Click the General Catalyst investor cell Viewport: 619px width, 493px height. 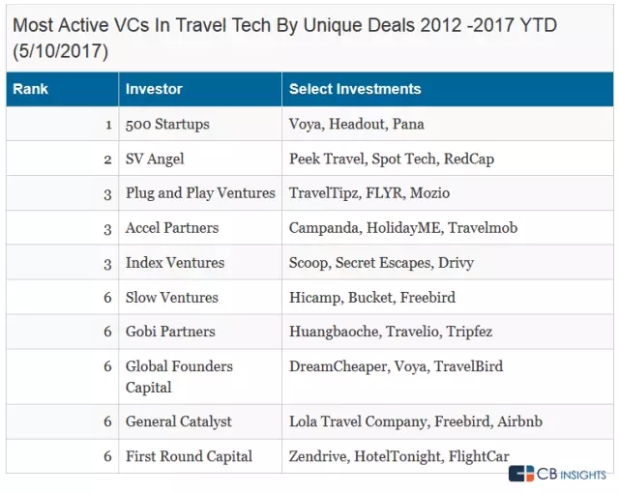200,421
